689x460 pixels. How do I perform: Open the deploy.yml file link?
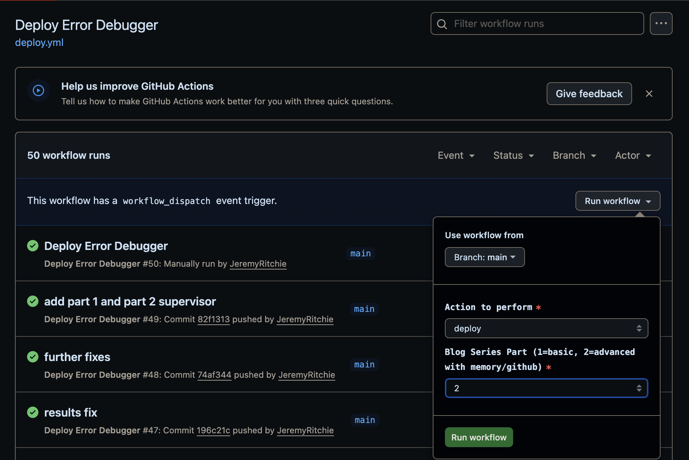(x=39, y=42)
